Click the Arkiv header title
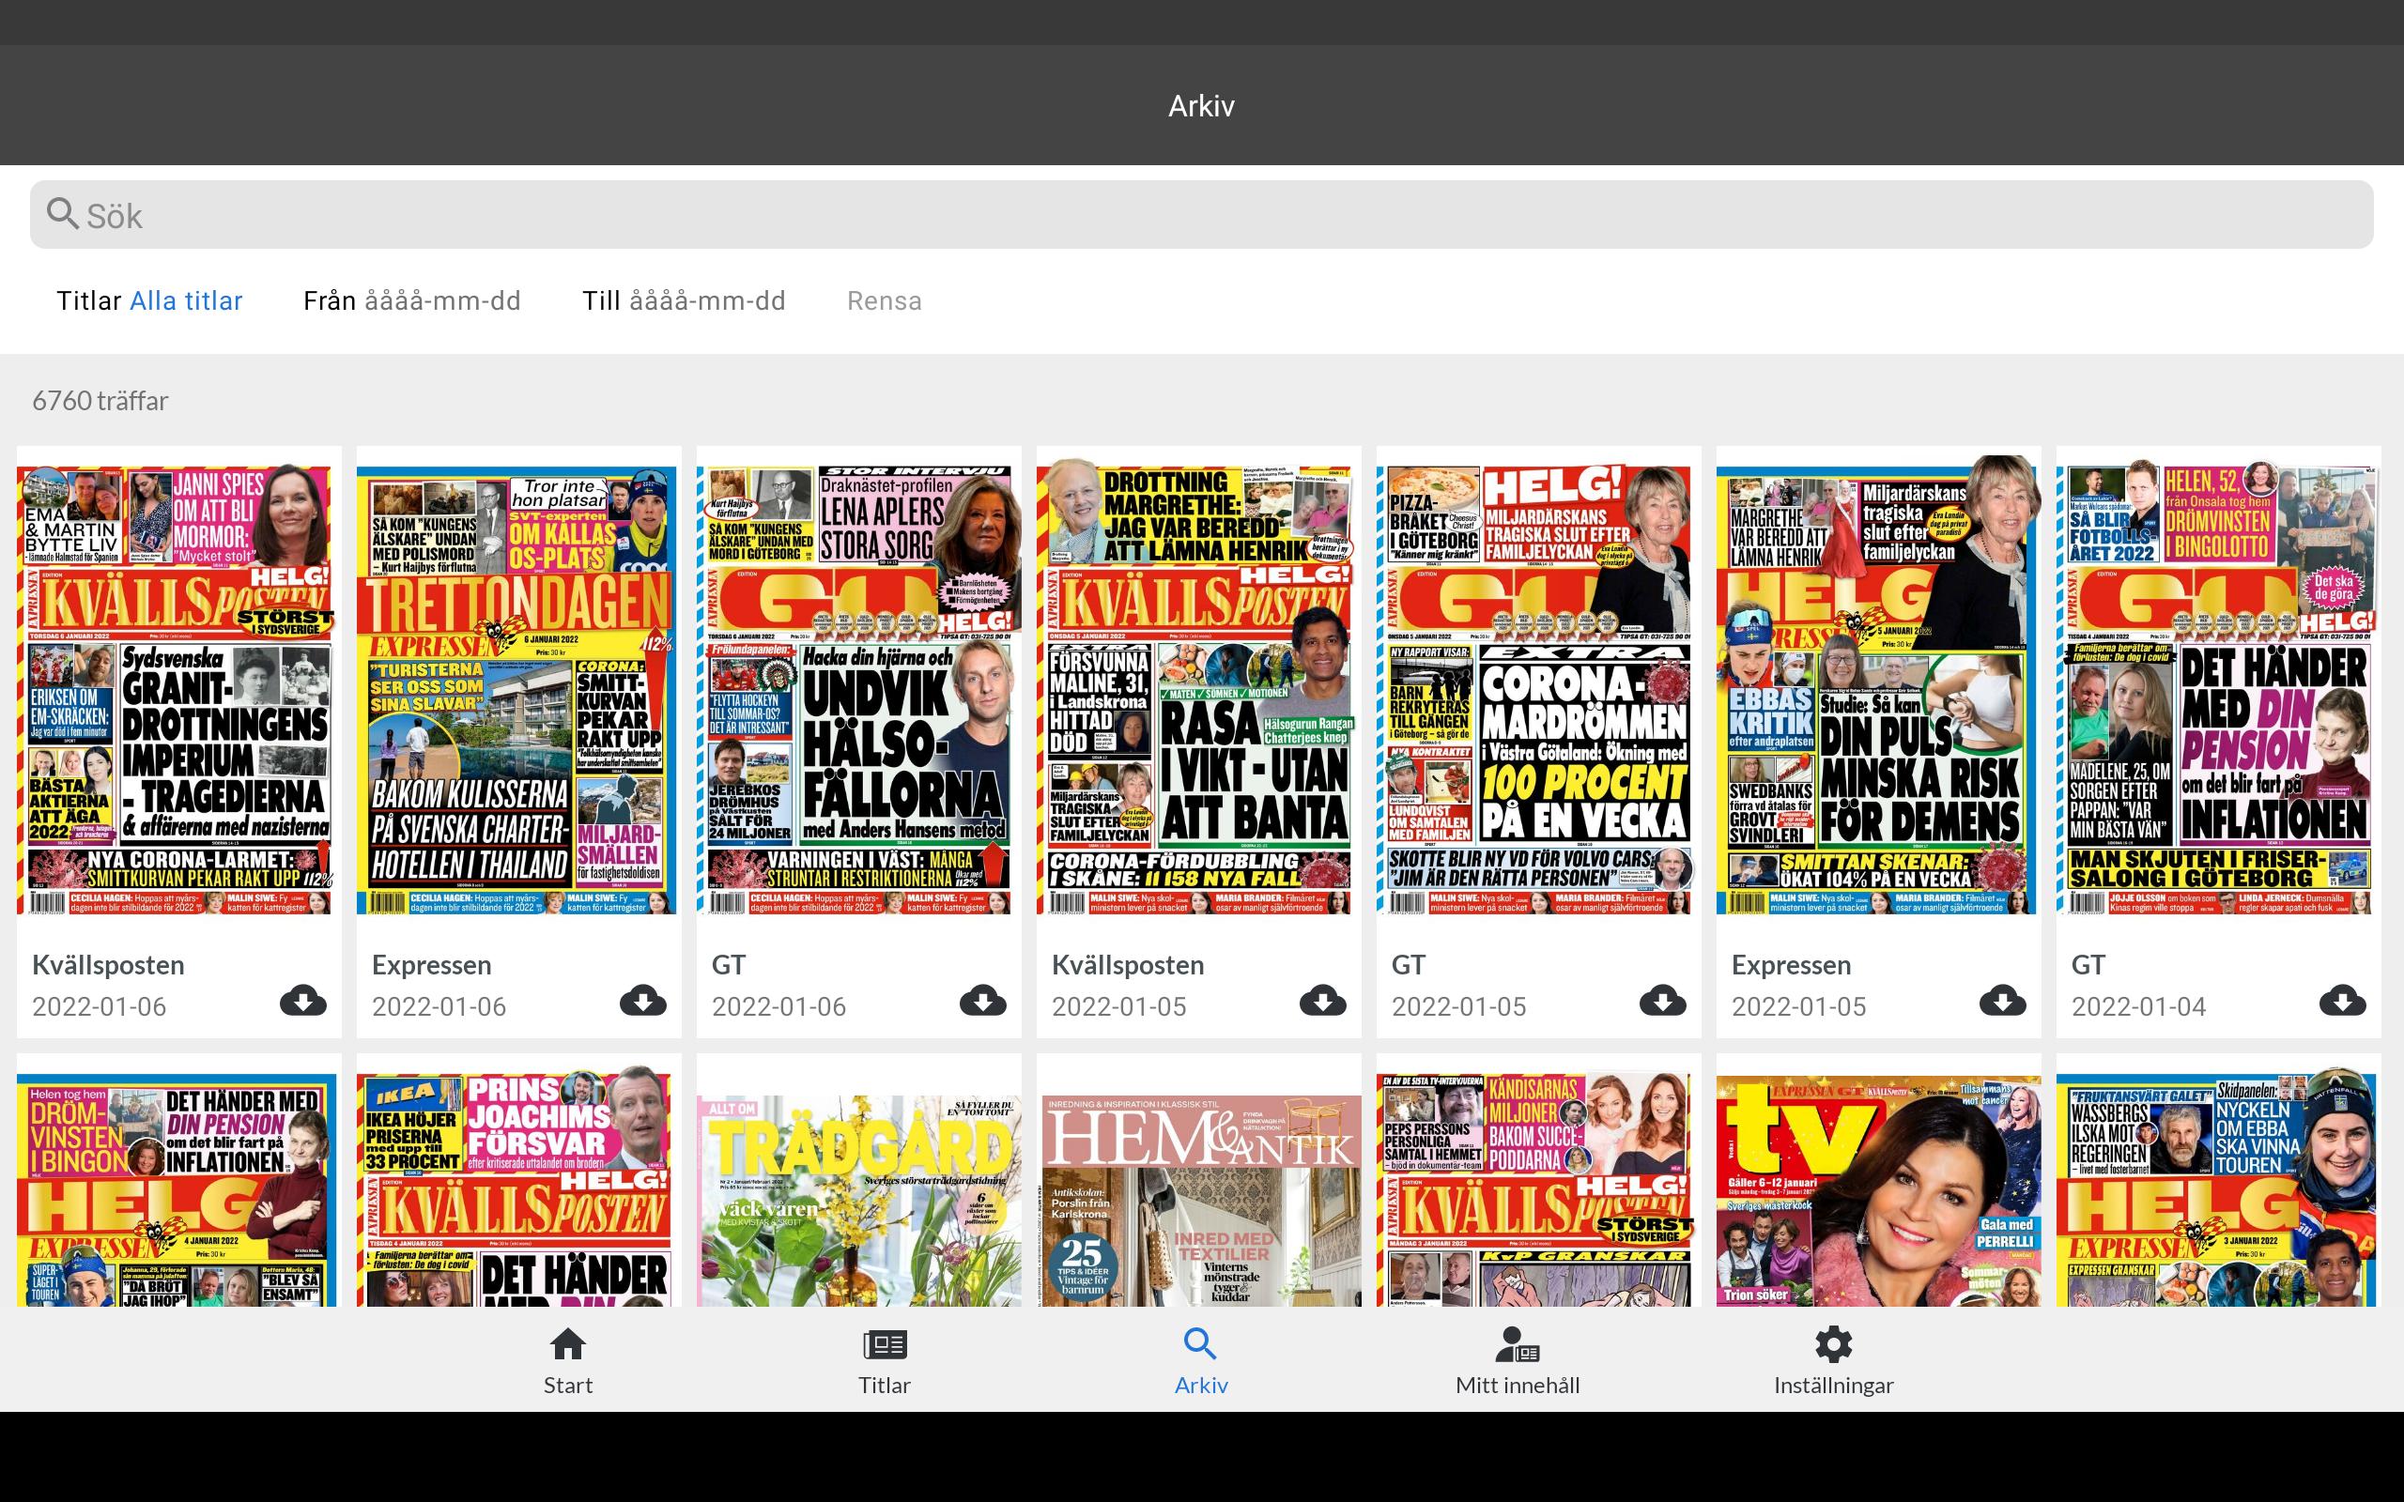Image resolution: width=2404 pixels, height=1502 pixels. coord(1201,105)
